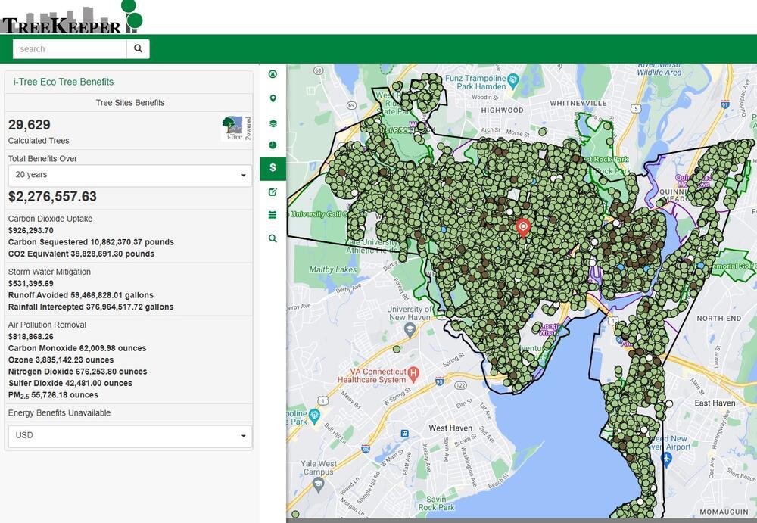Click the VA Connecticut Healthcare hospital marker
757x523 pixels.
pos(413,373)
